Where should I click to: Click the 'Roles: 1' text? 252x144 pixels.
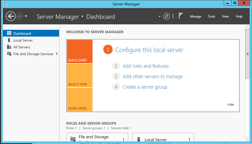pos(71,128)
